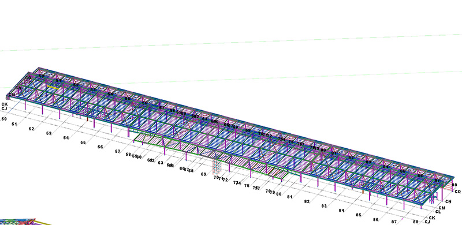
Task: Click axis label CN at the right end
Action: point(448,201)
